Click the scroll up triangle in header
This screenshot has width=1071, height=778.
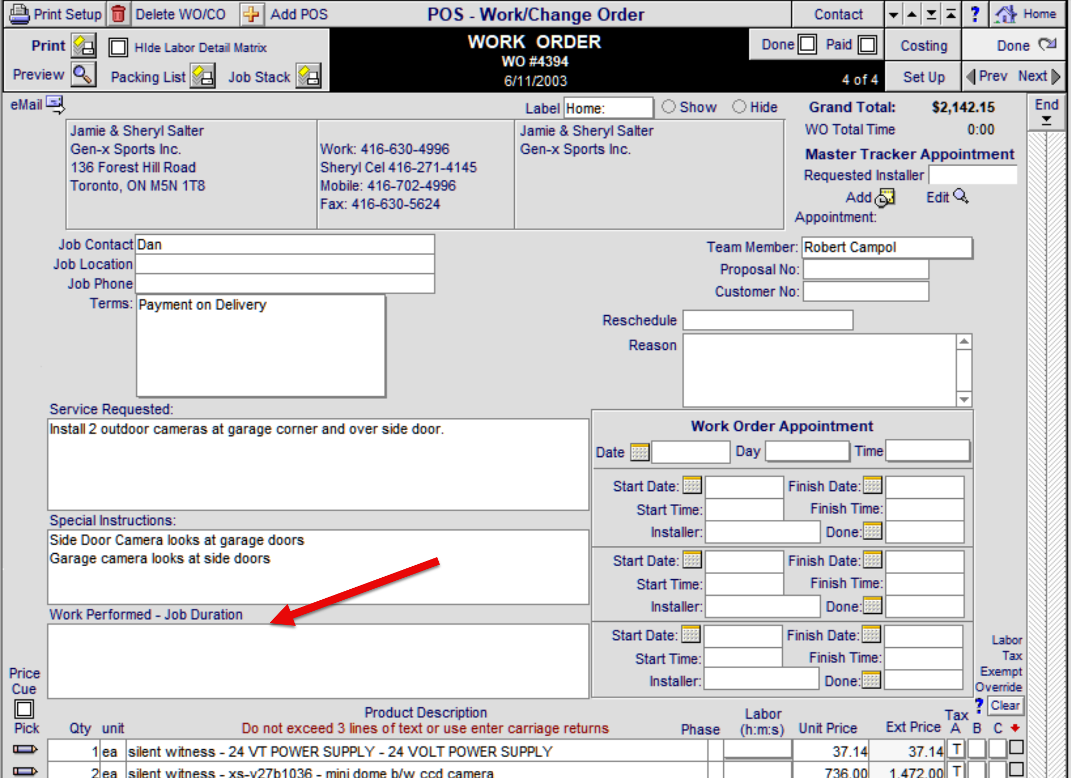point(912,15)
